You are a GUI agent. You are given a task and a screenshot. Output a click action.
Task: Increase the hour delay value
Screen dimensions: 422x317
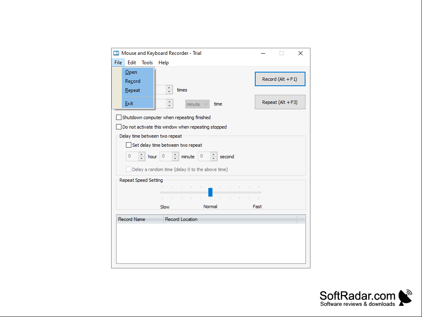pos(142,155)
